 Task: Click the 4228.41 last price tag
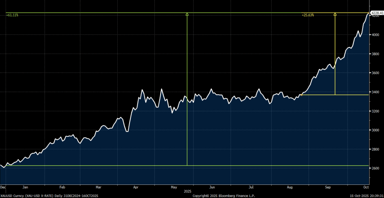click(x=376, y=13)
